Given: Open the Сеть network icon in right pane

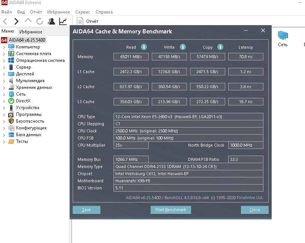Looking at the screenshot, I should pos(283,36).
